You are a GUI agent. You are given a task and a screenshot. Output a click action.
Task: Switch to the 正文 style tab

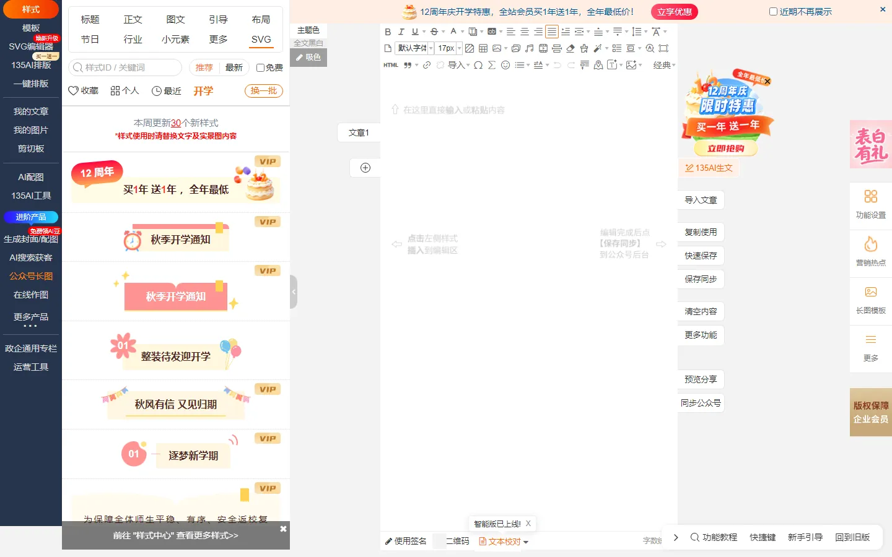pyautogui.click(x=133, y=20)
